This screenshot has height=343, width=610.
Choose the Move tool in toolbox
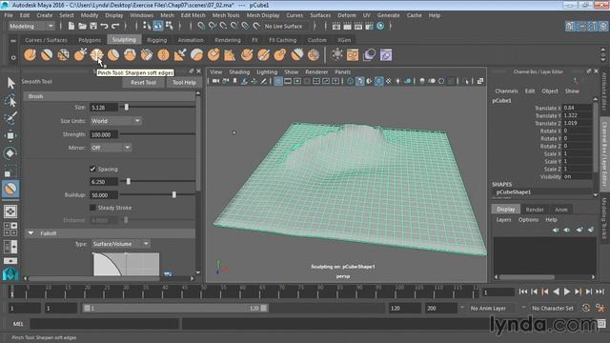[x=10, y=135]
